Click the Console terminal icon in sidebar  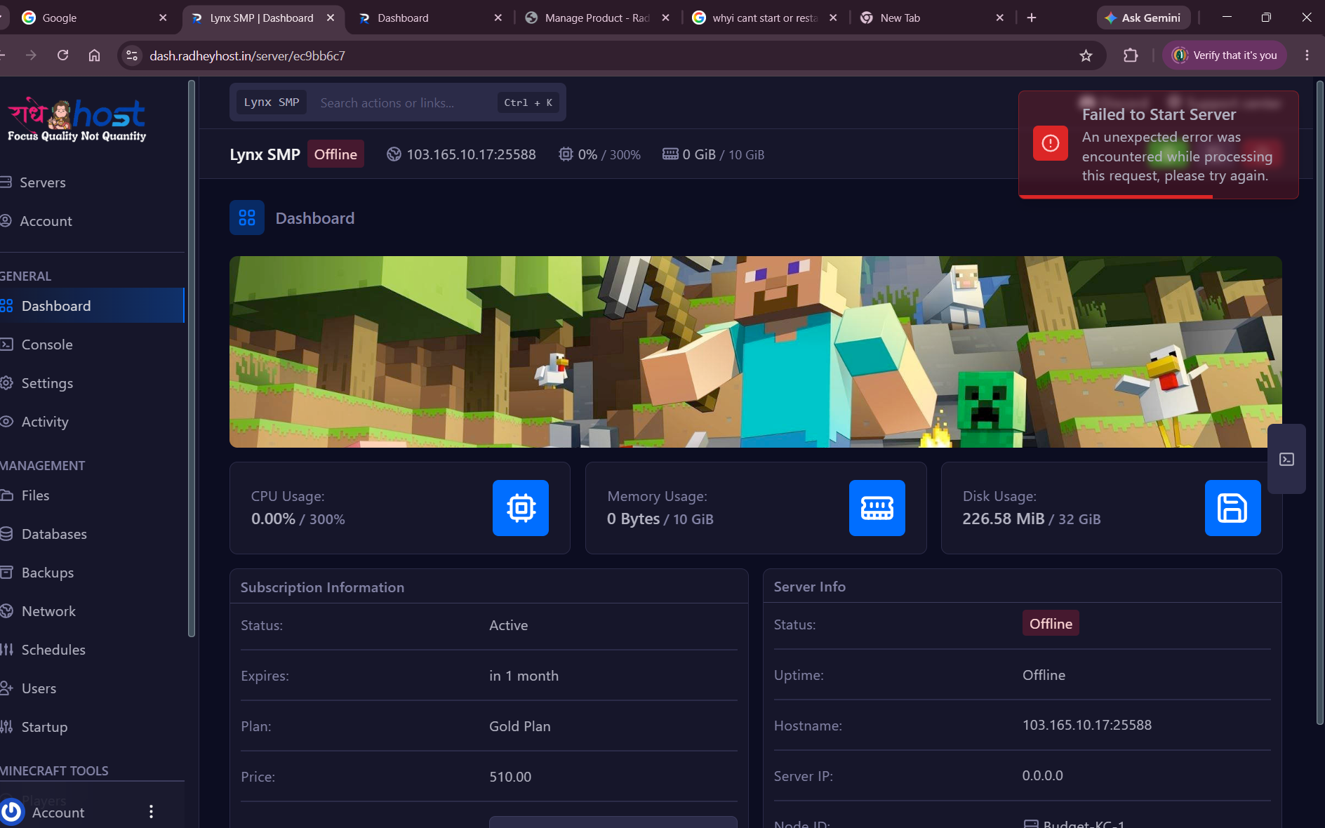(7, 345)
